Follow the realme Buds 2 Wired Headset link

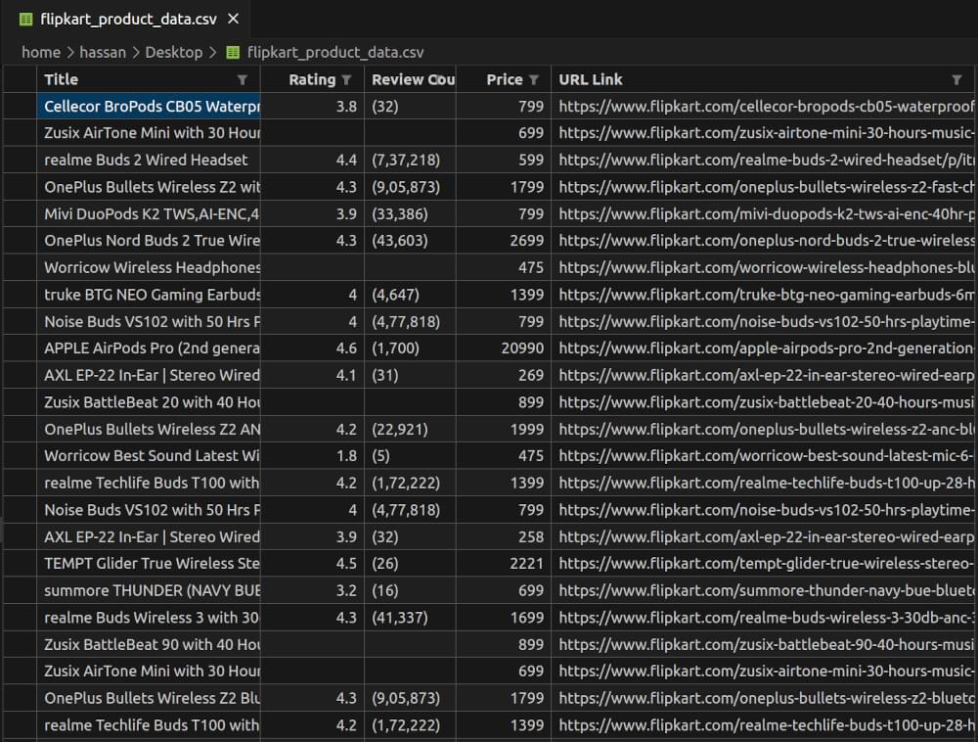point(763,160)
